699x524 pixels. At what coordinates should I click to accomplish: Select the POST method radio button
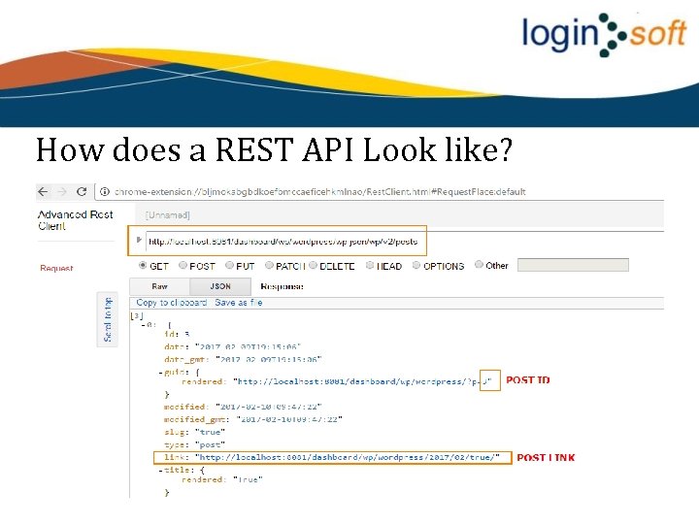pos(183,265)
